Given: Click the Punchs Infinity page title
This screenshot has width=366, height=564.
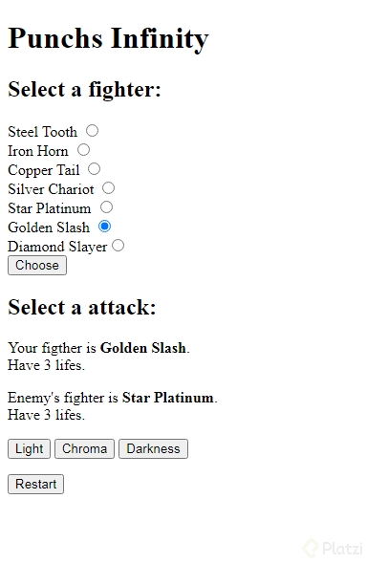Looking at the screenshot, I should point(108,38).
